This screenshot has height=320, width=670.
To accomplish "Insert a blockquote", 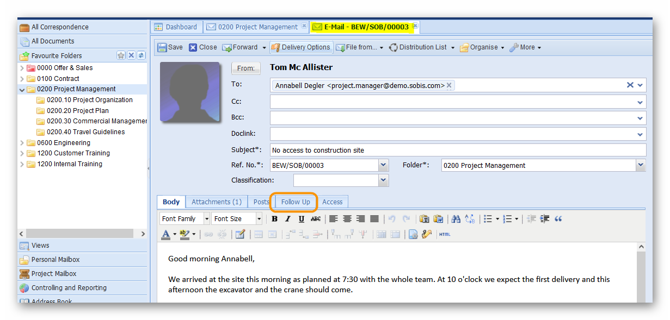I will pos(558,219).
